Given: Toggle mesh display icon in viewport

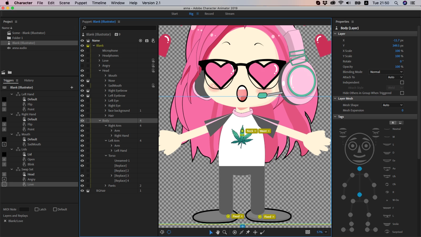Looking at the screenshot, I should click(x=162, y=232).
